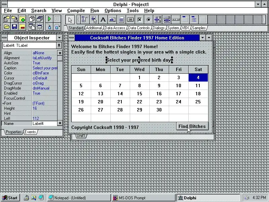The height and width of the screenshot is (202, 269).
Task: Select the MainMenu component icon
Action: [85, 20]
